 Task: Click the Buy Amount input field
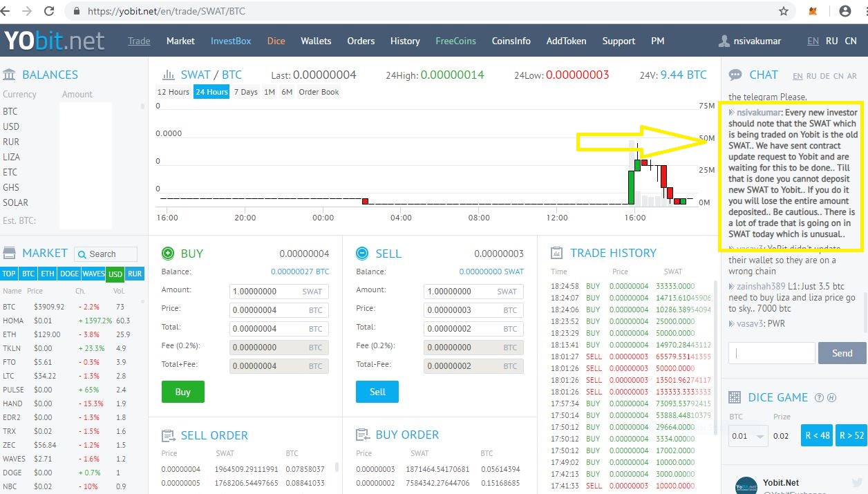279,292
